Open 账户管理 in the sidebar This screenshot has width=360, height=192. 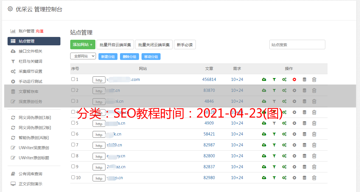coord(27,31)
